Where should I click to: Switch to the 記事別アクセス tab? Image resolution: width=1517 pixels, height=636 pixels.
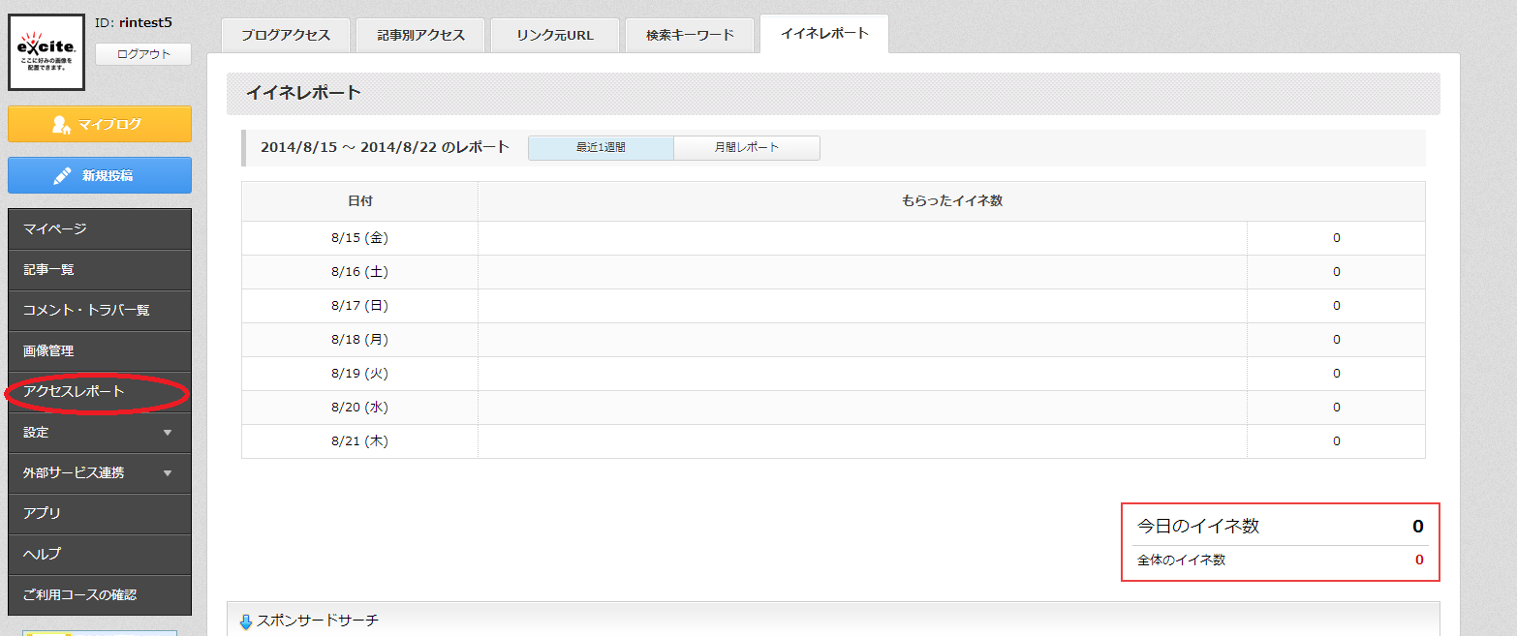(x=420, y=35)
